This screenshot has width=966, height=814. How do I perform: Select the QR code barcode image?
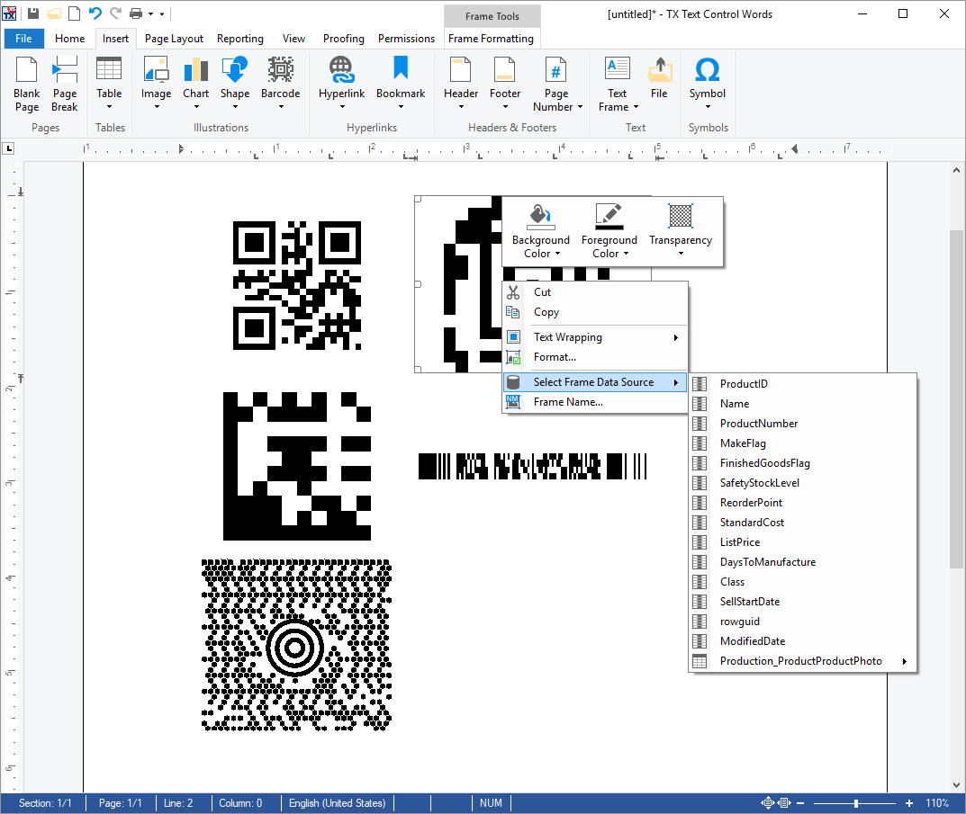[297, 286]
